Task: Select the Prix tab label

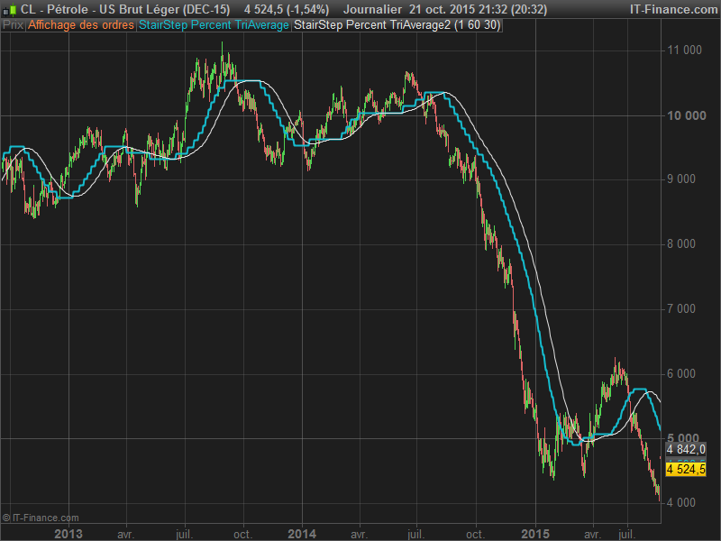Action: pyautogui.click(x=13, y=25)
